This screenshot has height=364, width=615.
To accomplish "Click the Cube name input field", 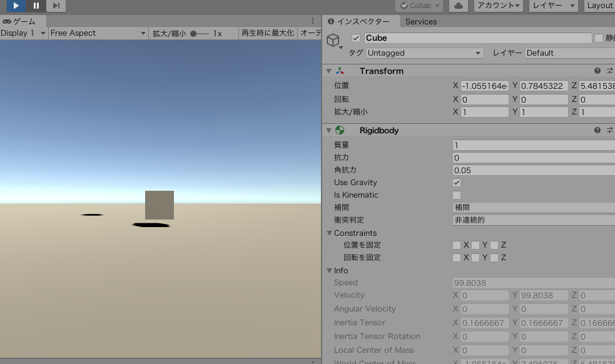I will pos(469,38).
